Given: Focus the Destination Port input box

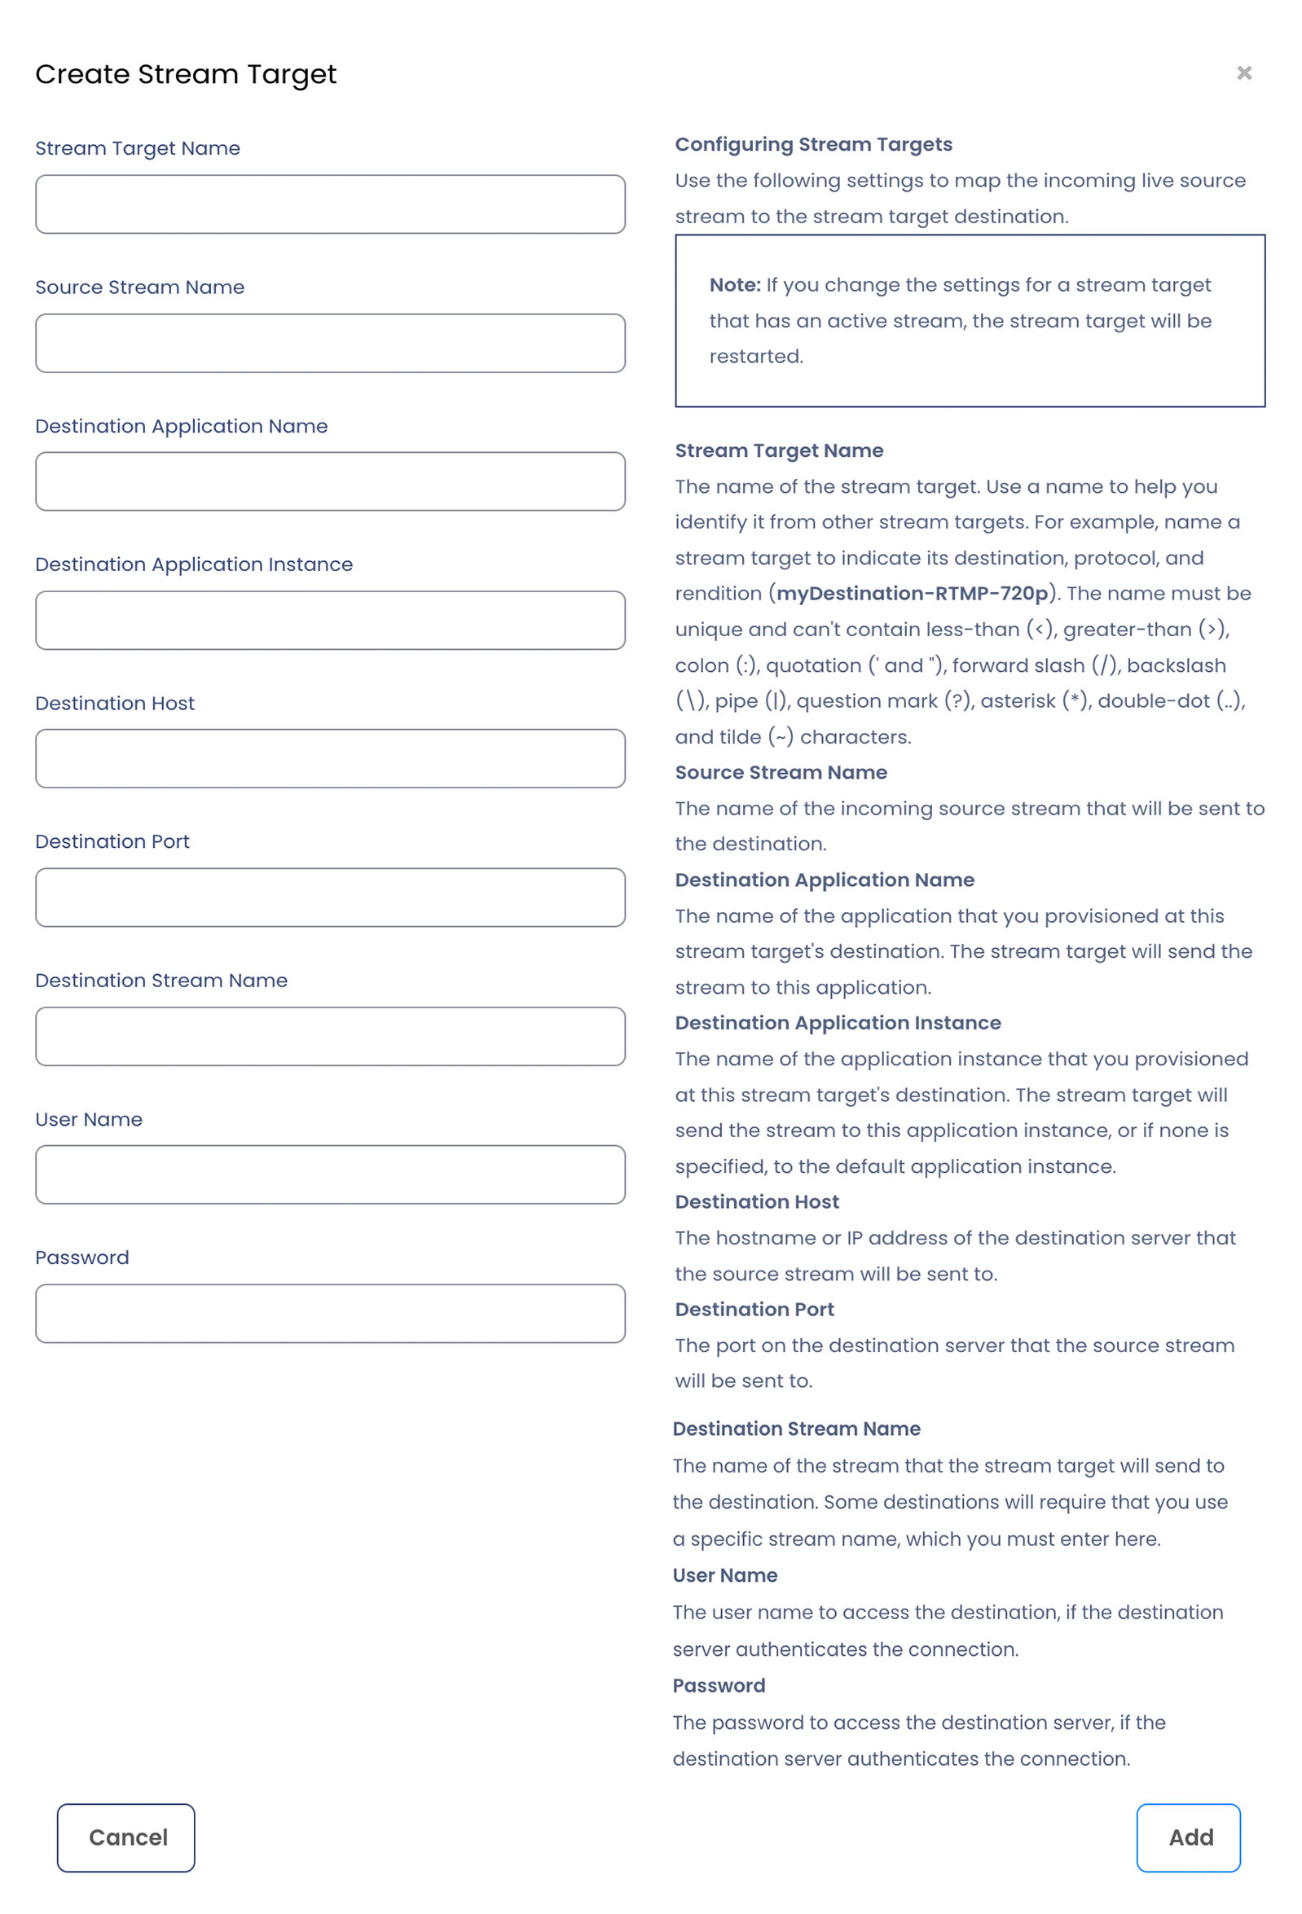Looking at the screenshot, I should [330, 897].
